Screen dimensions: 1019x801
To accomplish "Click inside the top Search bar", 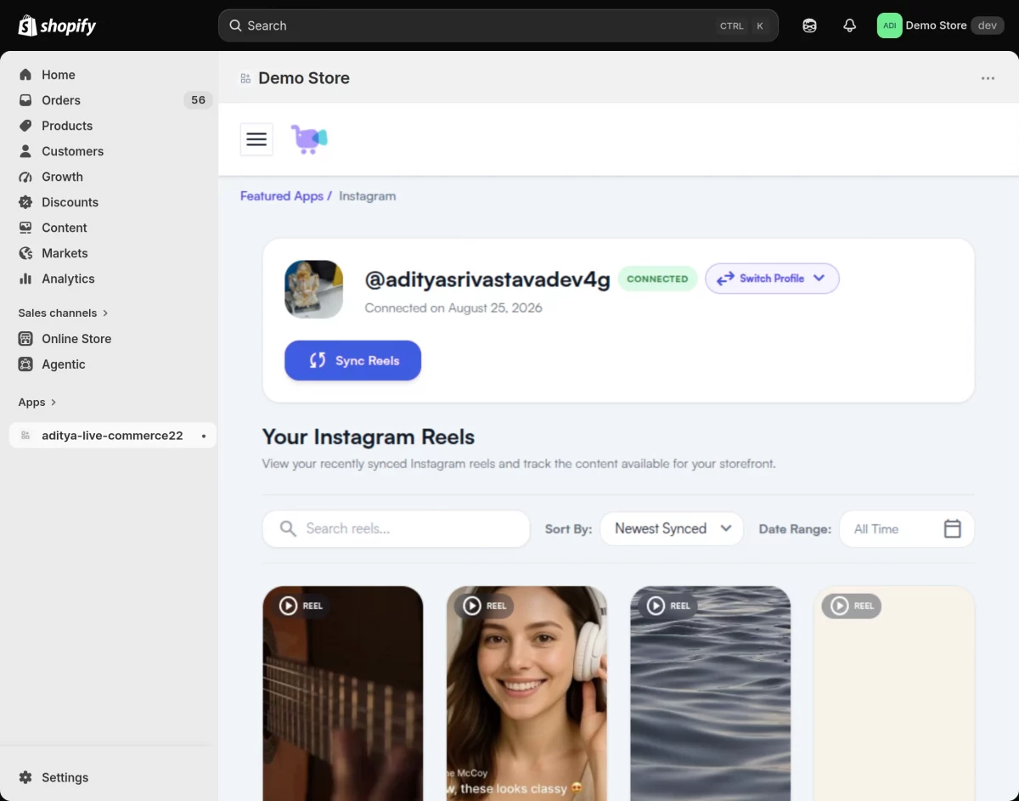I will tap(498, 25).
